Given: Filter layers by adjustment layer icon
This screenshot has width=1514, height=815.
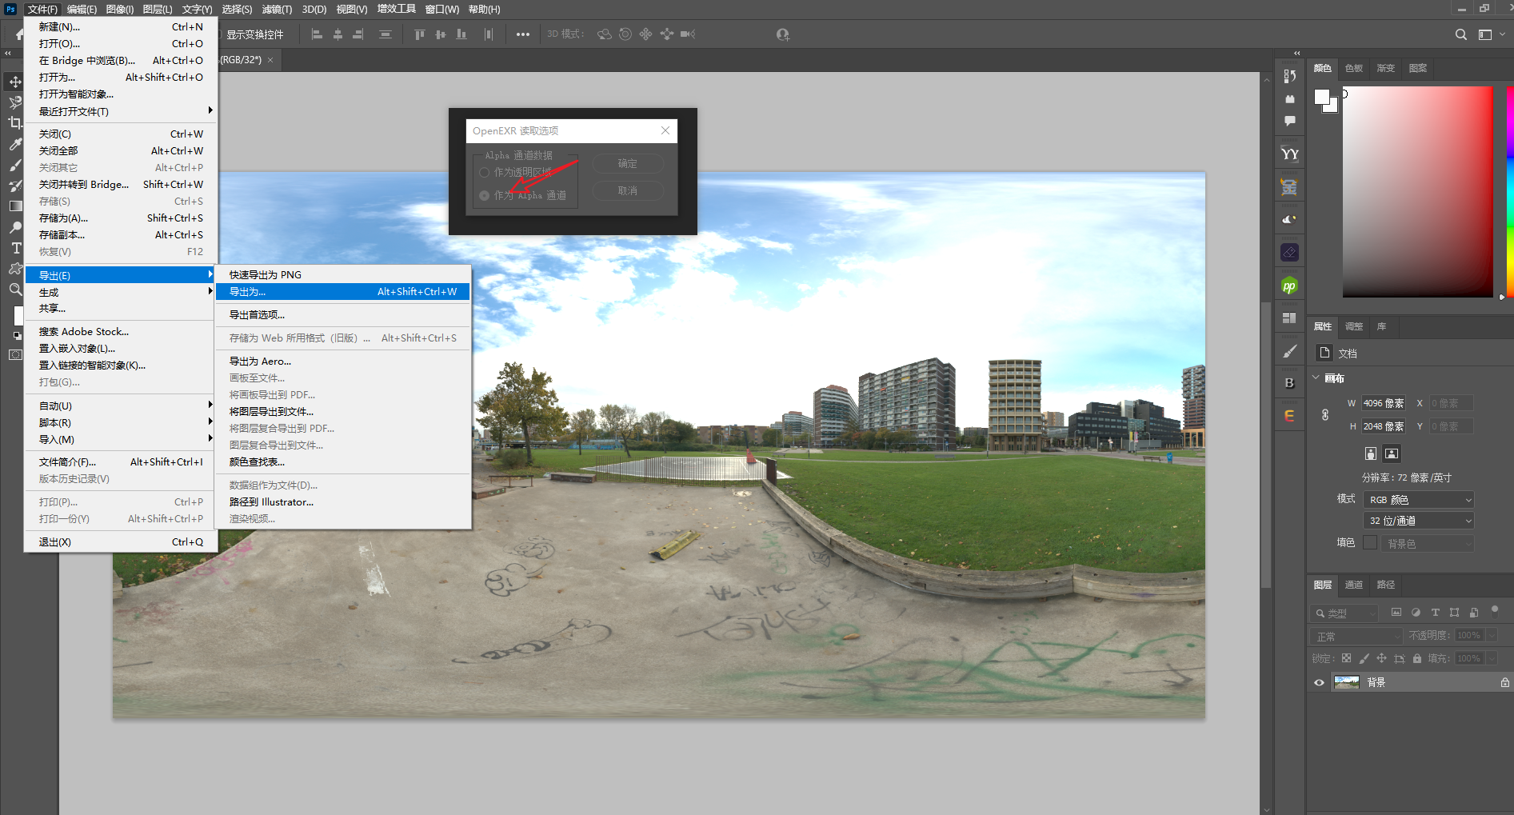Looking at the screenshot, I should click(1416, 613).
